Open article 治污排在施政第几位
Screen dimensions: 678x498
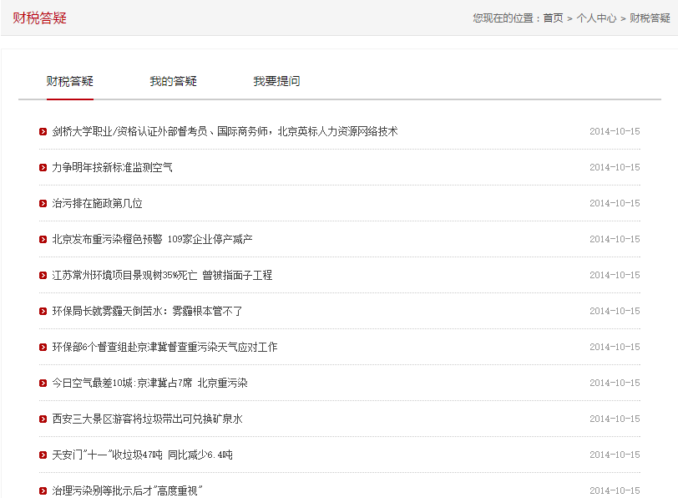pyautogui.click(x=98, y=203)
